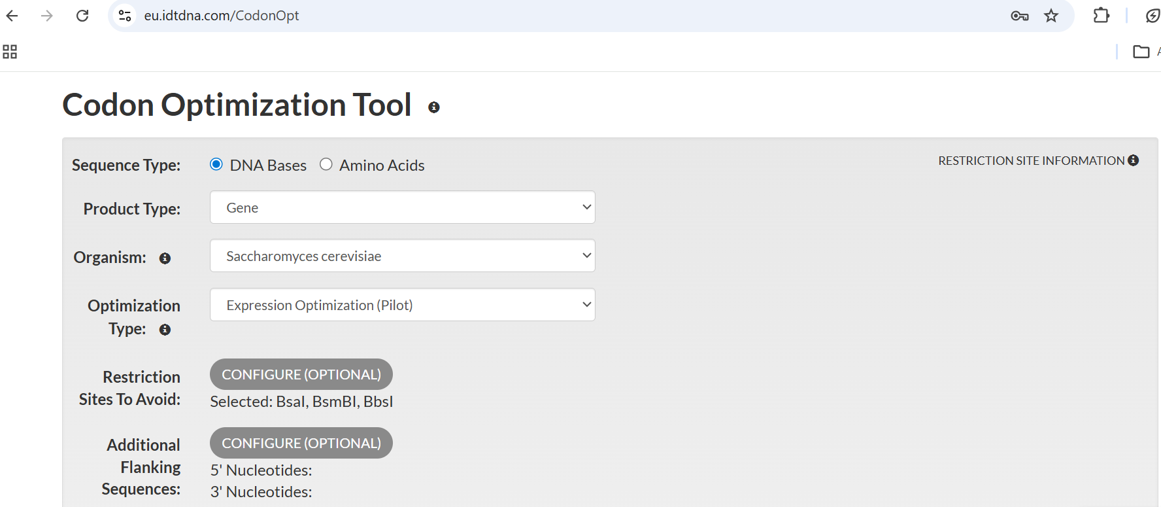Viewport: 1161px width, 507px height.
Task: Open the apps grid in bookmarks bar
Action: click(10, 52)
